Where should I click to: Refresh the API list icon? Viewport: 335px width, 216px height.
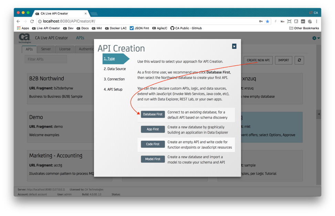coord(299,60)
